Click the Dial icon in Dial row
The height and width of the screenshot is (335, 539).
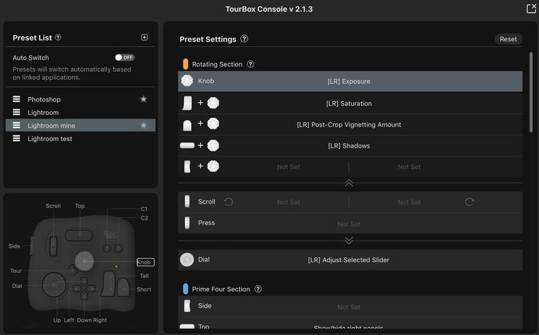187,260
